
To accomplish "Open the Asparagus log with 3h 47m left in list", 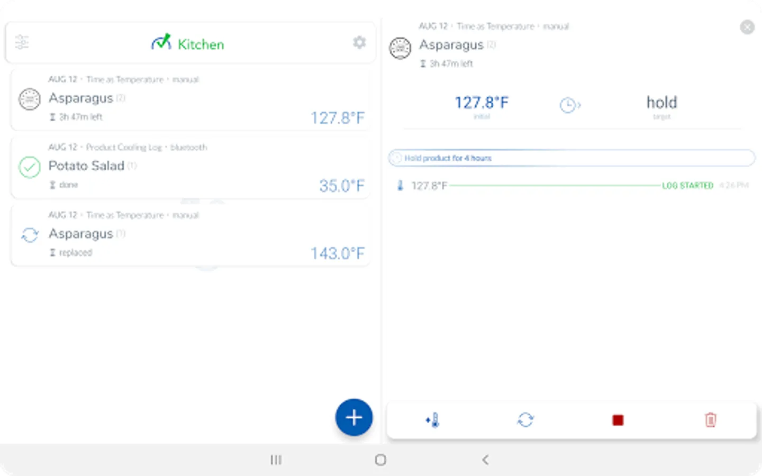I will [x=190, y=99].
